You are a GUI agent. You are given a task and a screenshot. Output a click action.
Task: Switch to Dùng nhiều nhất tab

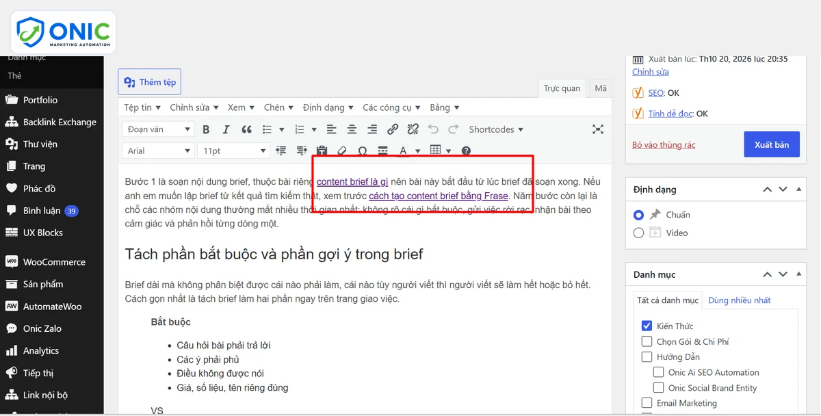[x=740, y=300]
